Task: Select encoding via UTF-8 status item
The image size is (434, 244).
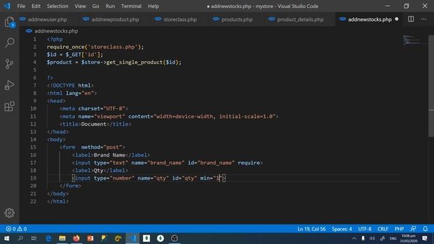Action: pyautogui.click(x=365, y=229)
